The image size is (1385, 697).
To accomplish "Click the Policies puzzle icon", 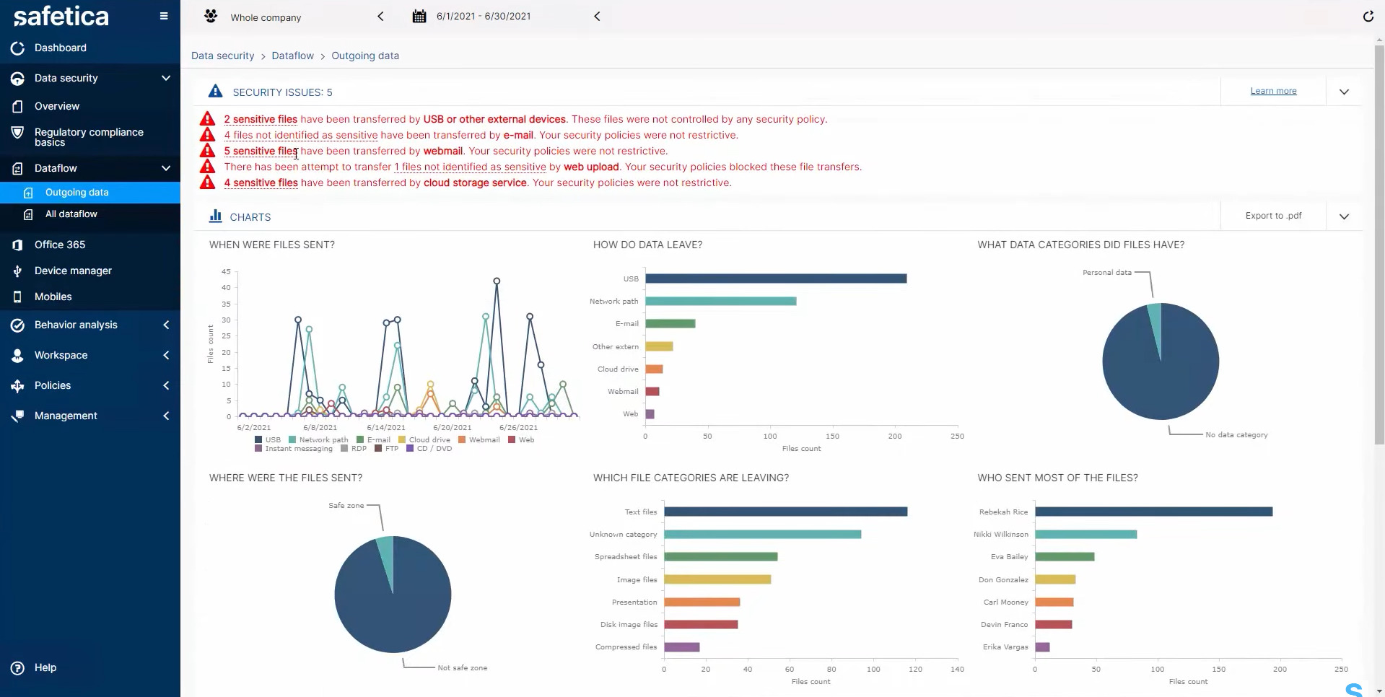I will 17,385.
